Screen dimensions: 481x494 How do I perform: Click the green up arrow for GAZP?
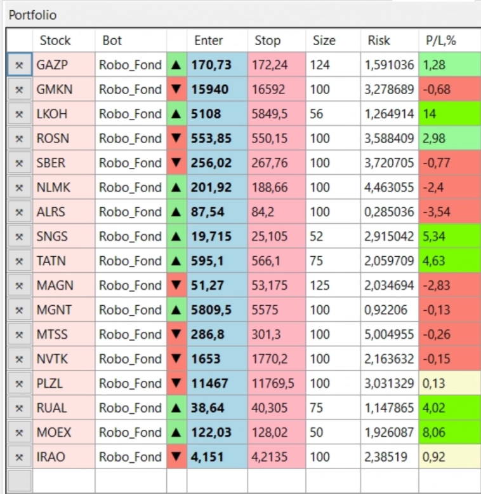pos(176,65)
